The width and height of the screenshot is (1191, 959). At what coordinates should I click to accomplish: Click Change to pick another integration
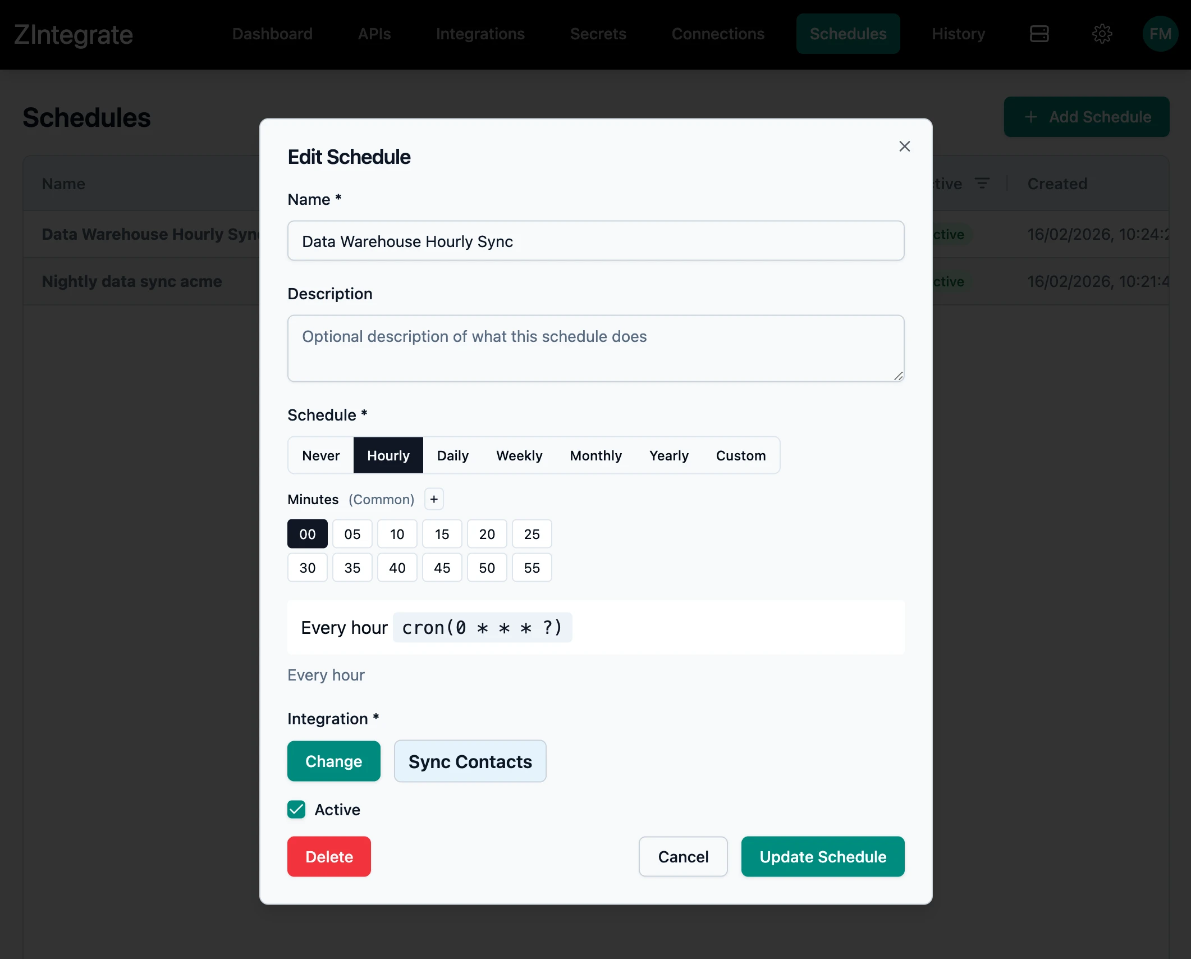[x=333, y=761]
